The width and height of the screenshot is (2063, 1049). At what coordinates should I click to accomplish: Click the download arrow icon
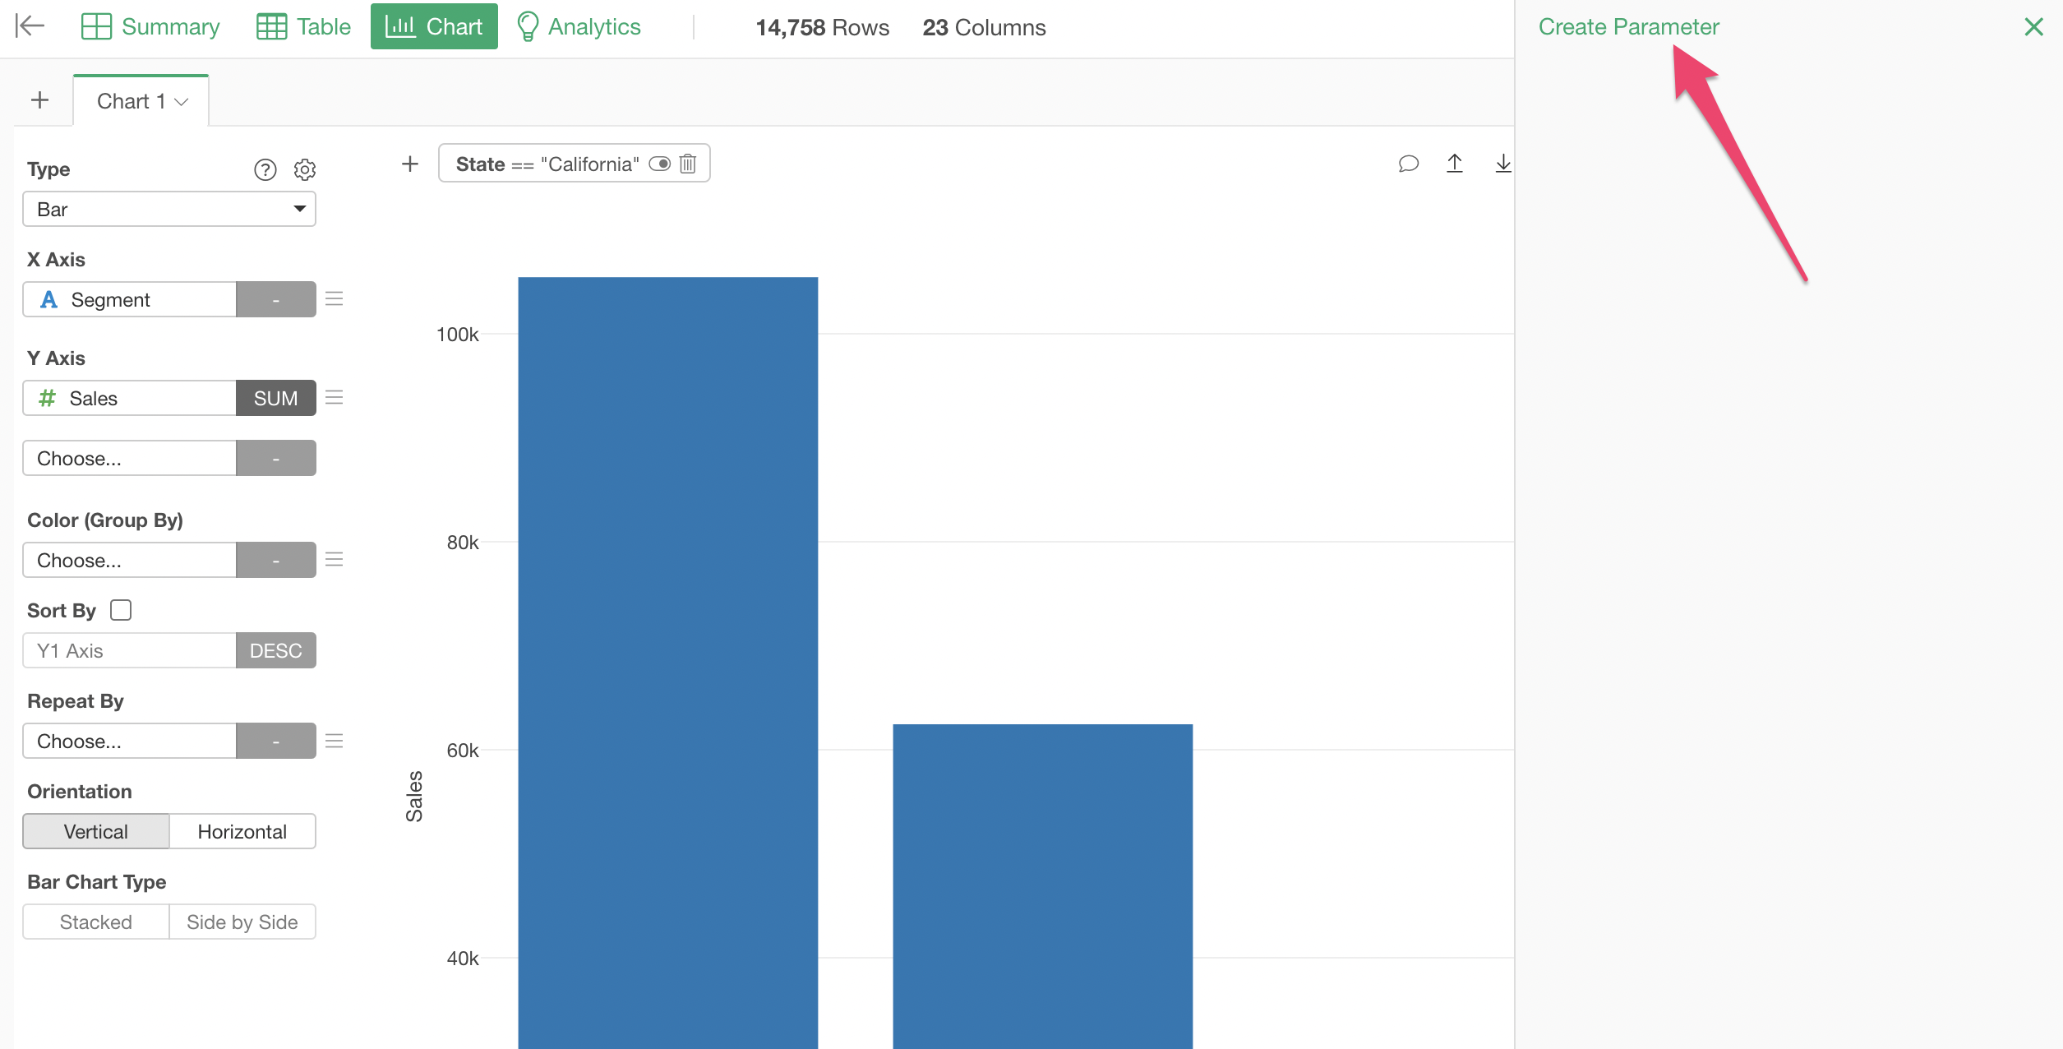click(1502, 164)
